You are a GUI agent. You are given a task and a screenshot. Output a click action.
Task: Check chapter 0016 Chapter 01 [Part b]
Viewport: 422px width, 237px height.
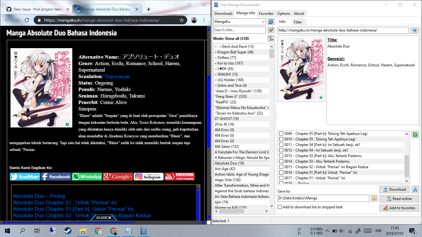(281, 173)
